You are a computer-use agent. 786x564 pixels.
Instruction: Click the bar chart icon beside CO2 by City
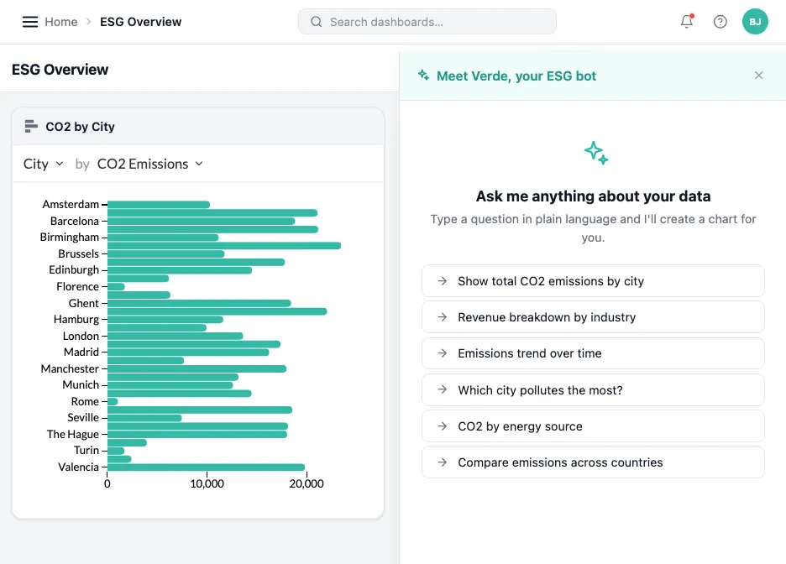[x=31, y=126]
